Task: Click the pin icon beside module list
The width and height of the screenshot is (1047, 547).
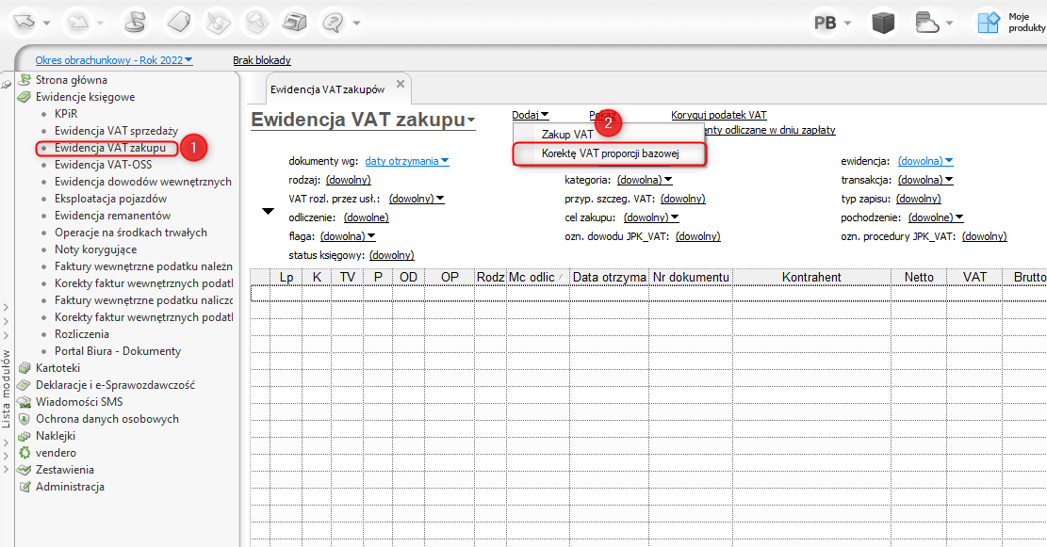Action: point(7,85)
